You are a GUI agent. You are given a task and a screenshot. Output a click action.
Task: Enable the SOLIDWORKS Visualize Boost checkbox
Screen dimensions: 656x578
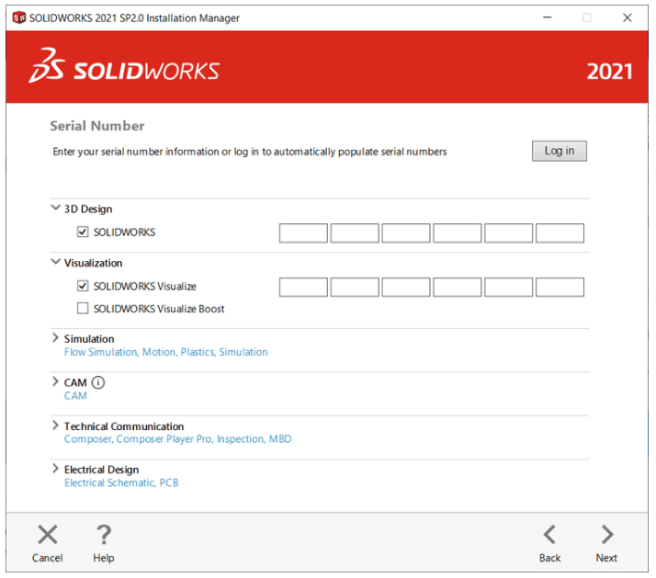(x=83, y=309)
